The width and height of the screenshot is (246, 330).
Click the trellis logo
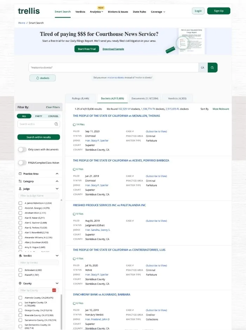click(29, 11)
